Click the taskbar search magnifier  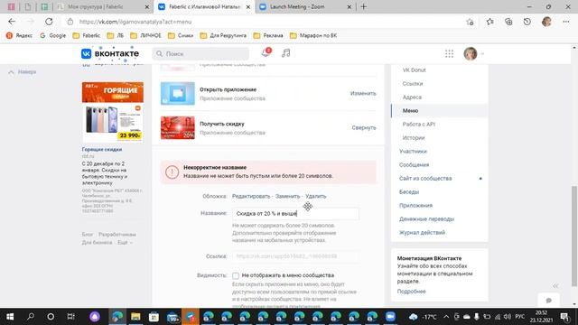pyautogui.click(x=31, y=317)
